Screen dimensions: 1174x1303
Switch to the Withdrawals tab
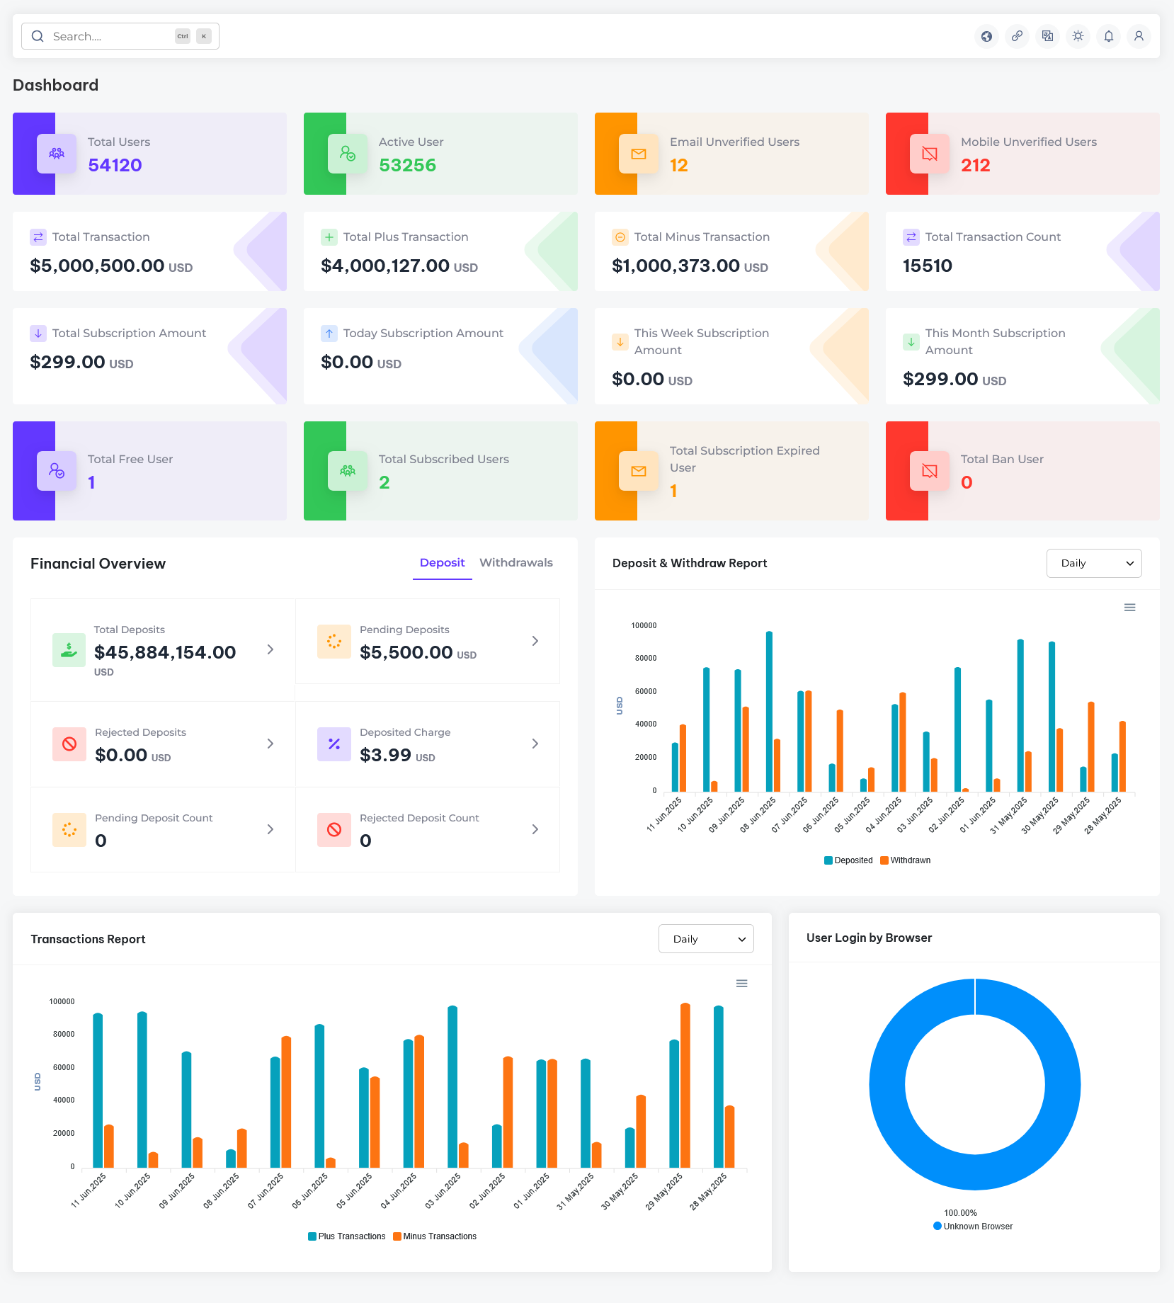pyautogui.click(x=515, y=563)
